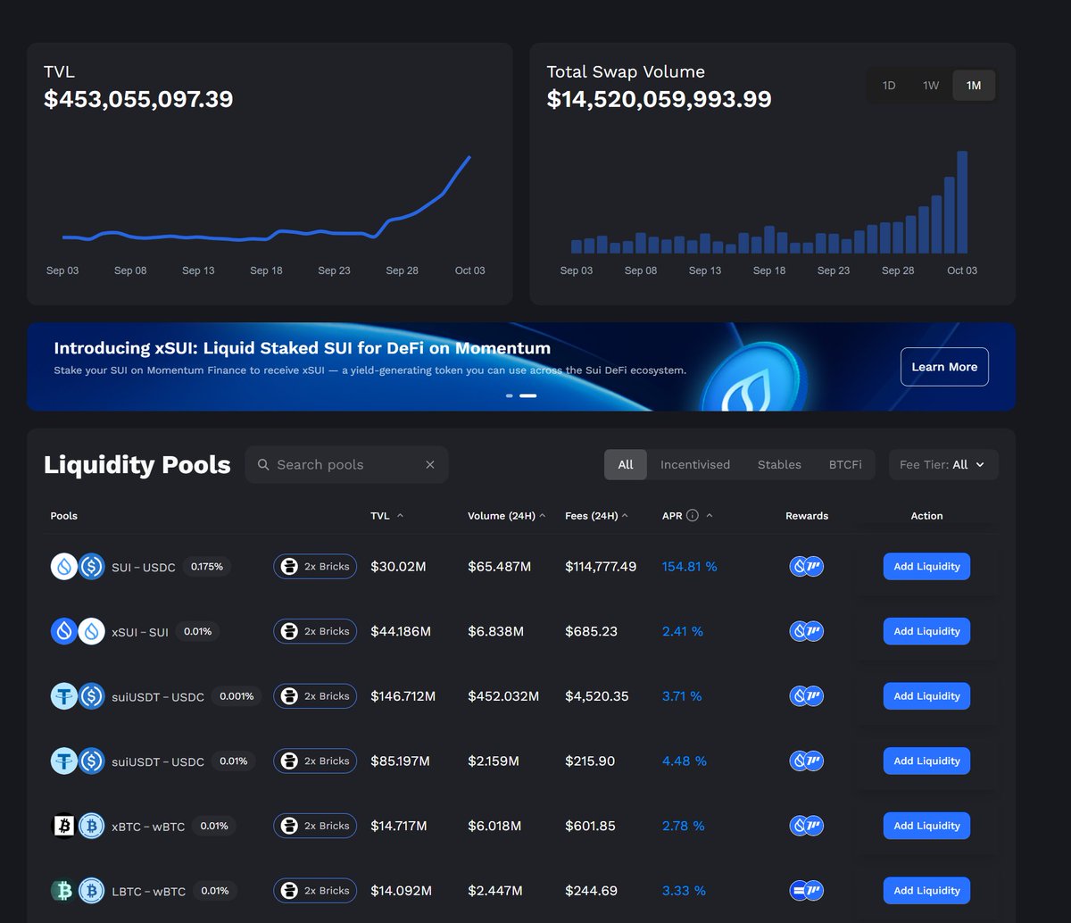Image resolution: width=1071 pixels, height=923 pixels.
Task: Click the 2x Bricks badge on xSUI – SUI
Action: pyautogui.click(x=315, y=632)
